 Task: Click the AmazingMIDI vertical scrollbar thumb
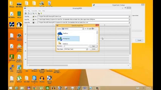[x=130, y=41]
